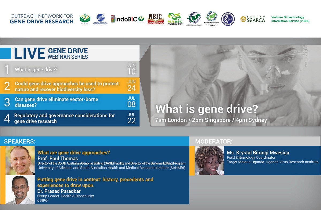The height and width of the screenshot is (210, 321).
Task: Click the blue square beside LIVE heading
Action: click(6, 53)
